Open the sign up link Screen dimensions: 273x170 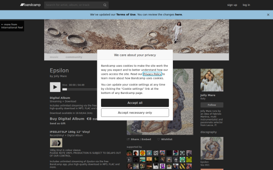click(x=232, y=5)
